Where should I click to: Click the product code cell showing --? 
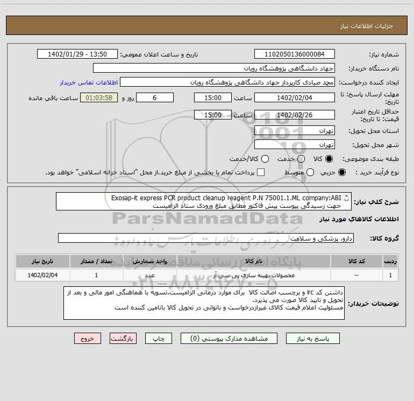[x=356, y=275]
